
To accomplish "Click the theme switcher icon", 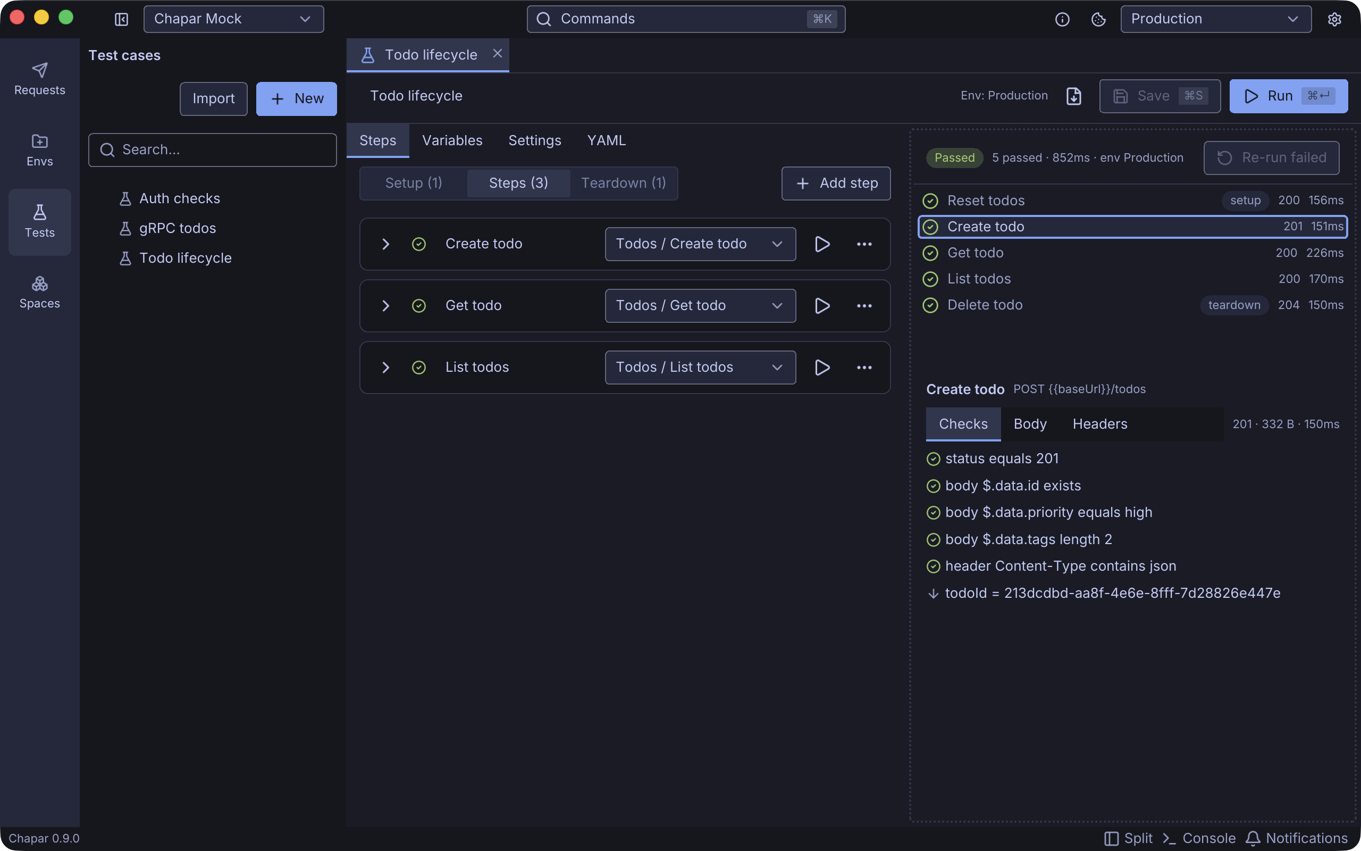I will [x=1098, y=19].
